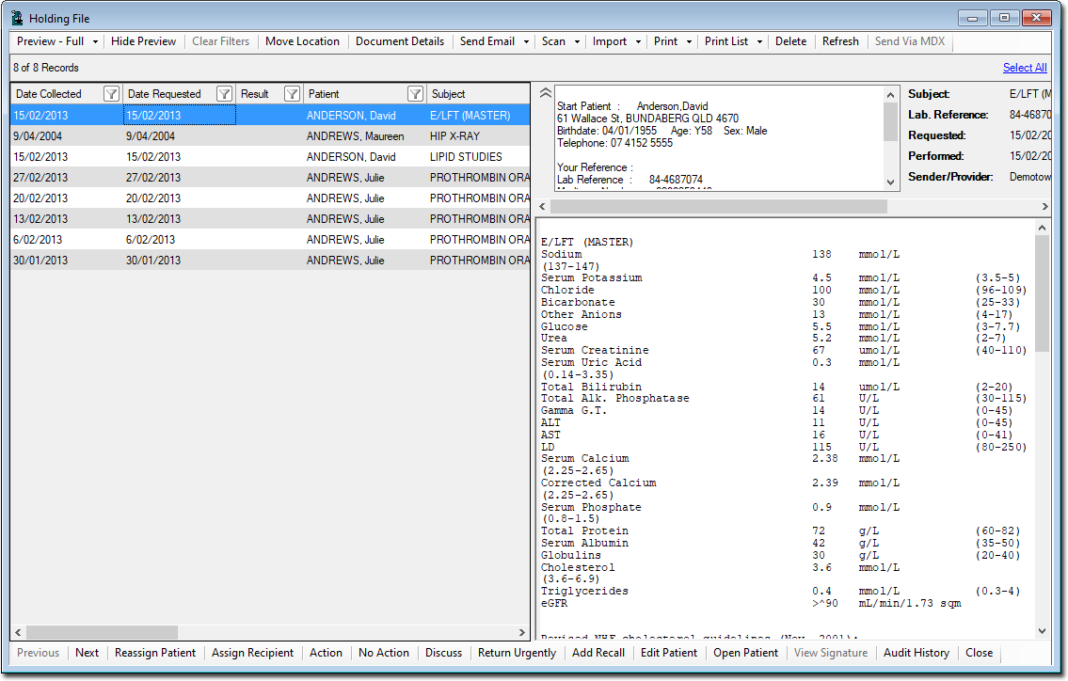Click the Return Urgently button

tap(517, 653)
